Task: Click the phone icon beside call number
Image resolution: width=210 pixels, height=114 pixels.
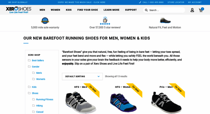Action: tap(140, 2)
